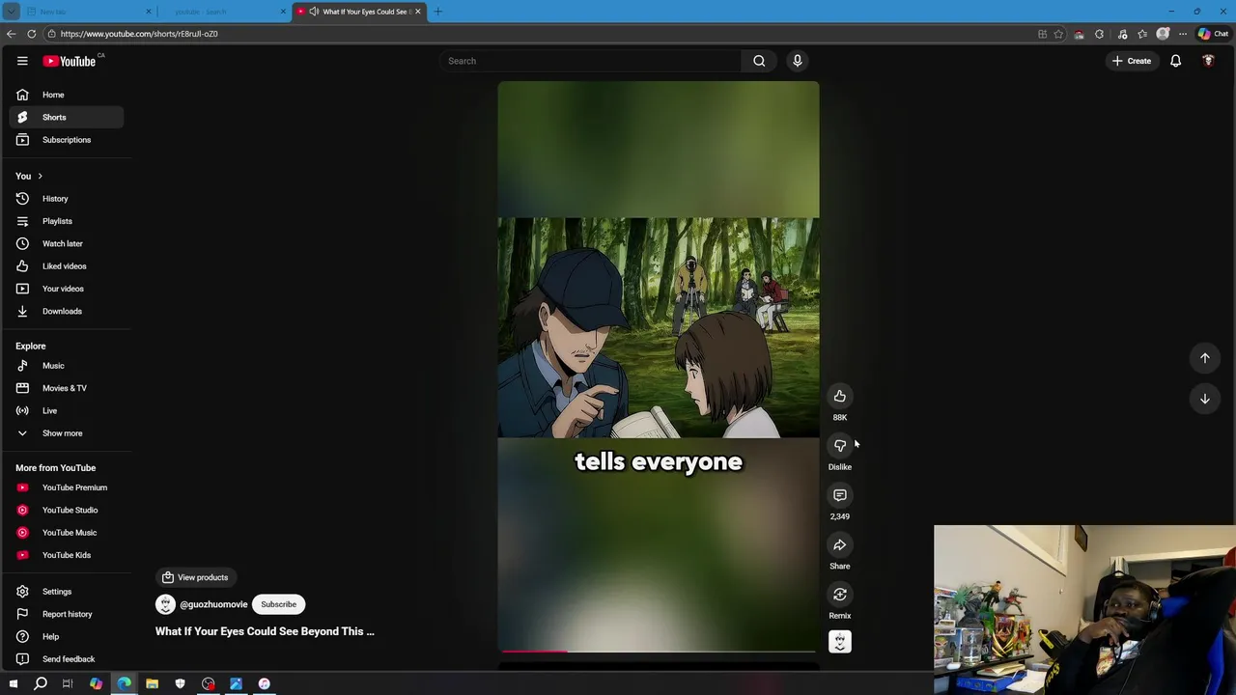The width and height of the screenshot is (1236, 695).
Task: Switch to the New tab browser tab
Action: coord(88,12)
